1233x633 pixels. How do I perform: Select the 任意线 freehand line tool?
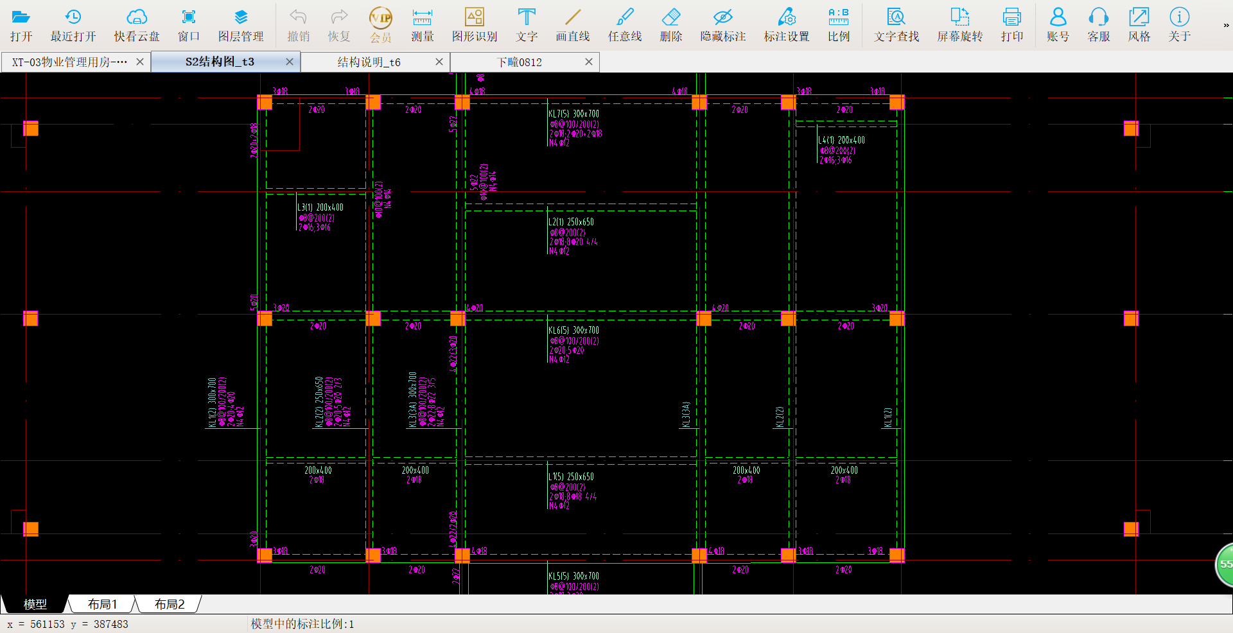(x=625, y=25)
